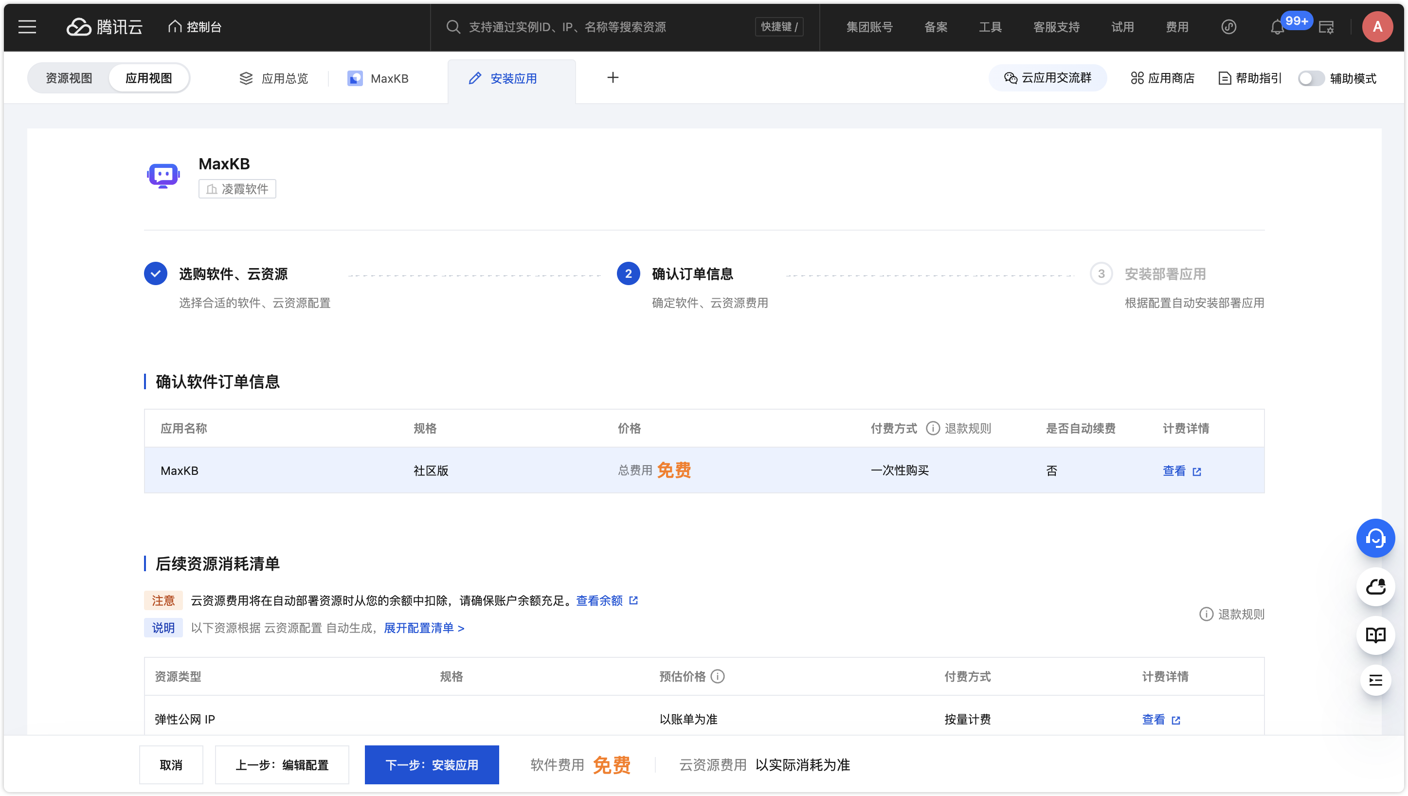Image resolution: width=1408 pixels, height=796 pixels.
Task: Open the 费用 dropdown menu
Action: point(1177,27)
